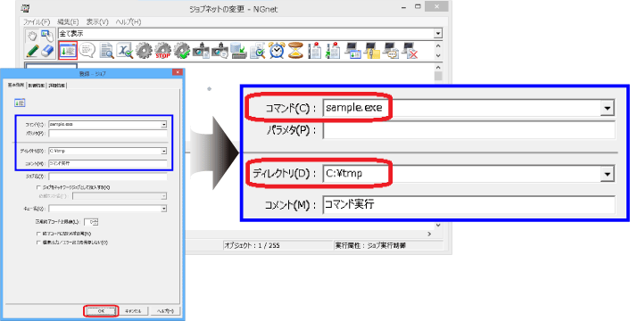Open the ヘルプ(H) menu

(128, 22)
